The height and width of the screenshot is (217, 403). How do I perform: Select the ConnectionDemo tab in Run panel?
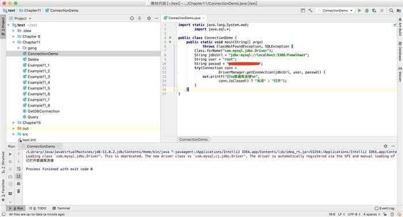pyautogui.click(x=41, y=146)
